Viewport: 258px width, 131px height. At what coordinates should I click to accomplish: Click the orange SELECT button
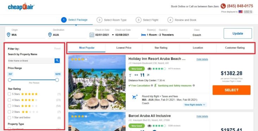(x=232, y=90)
